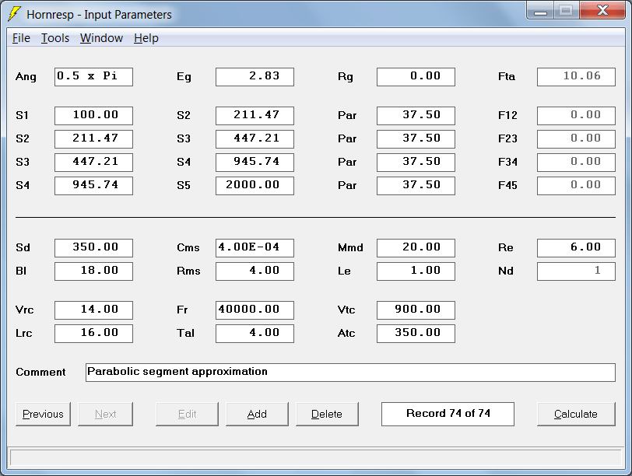Select the Eg value 2.83 field
Viewport: 632px width, 476px height.
[255, 77]
